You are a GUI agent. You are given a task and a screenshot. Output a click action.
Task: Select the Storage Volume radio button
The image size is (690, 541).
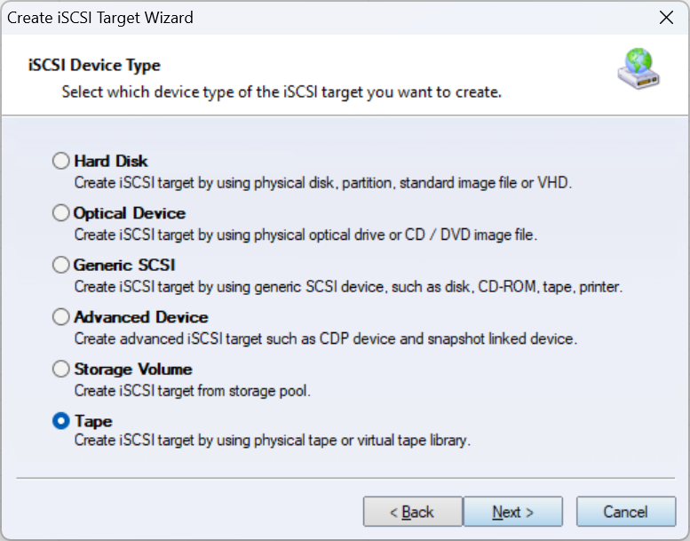61,369
